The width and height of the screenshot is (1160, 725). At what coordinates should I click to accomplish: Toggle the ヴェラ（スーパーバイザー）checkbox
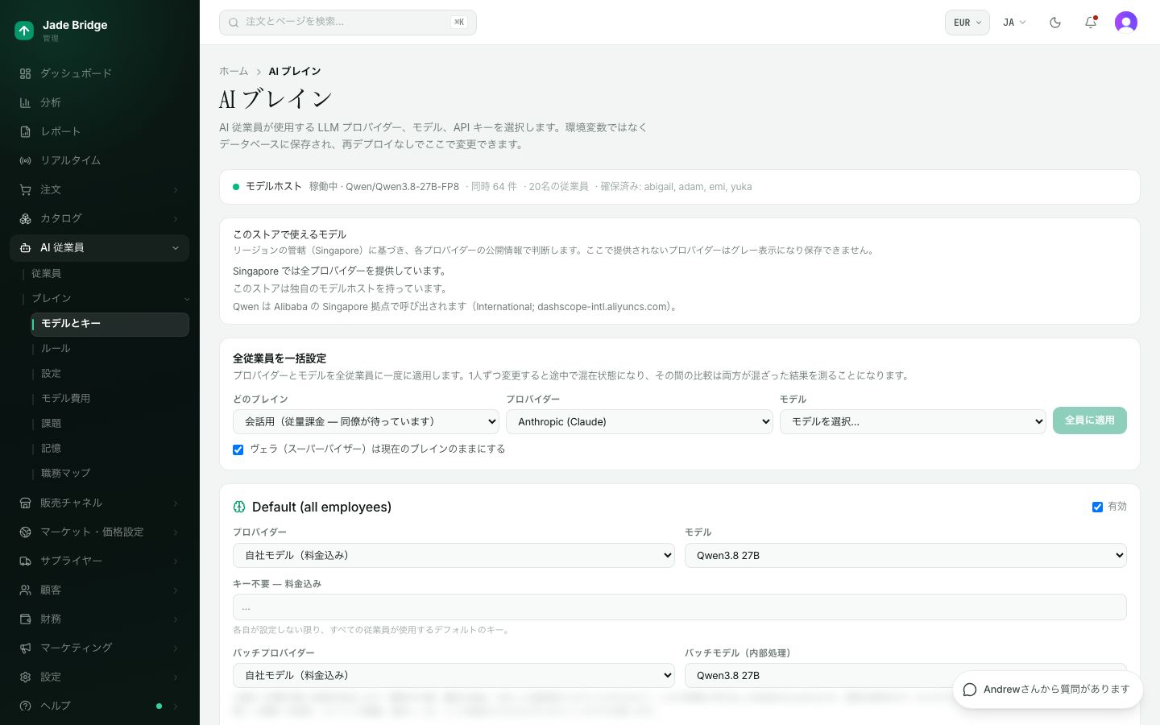tap(238, 449)
